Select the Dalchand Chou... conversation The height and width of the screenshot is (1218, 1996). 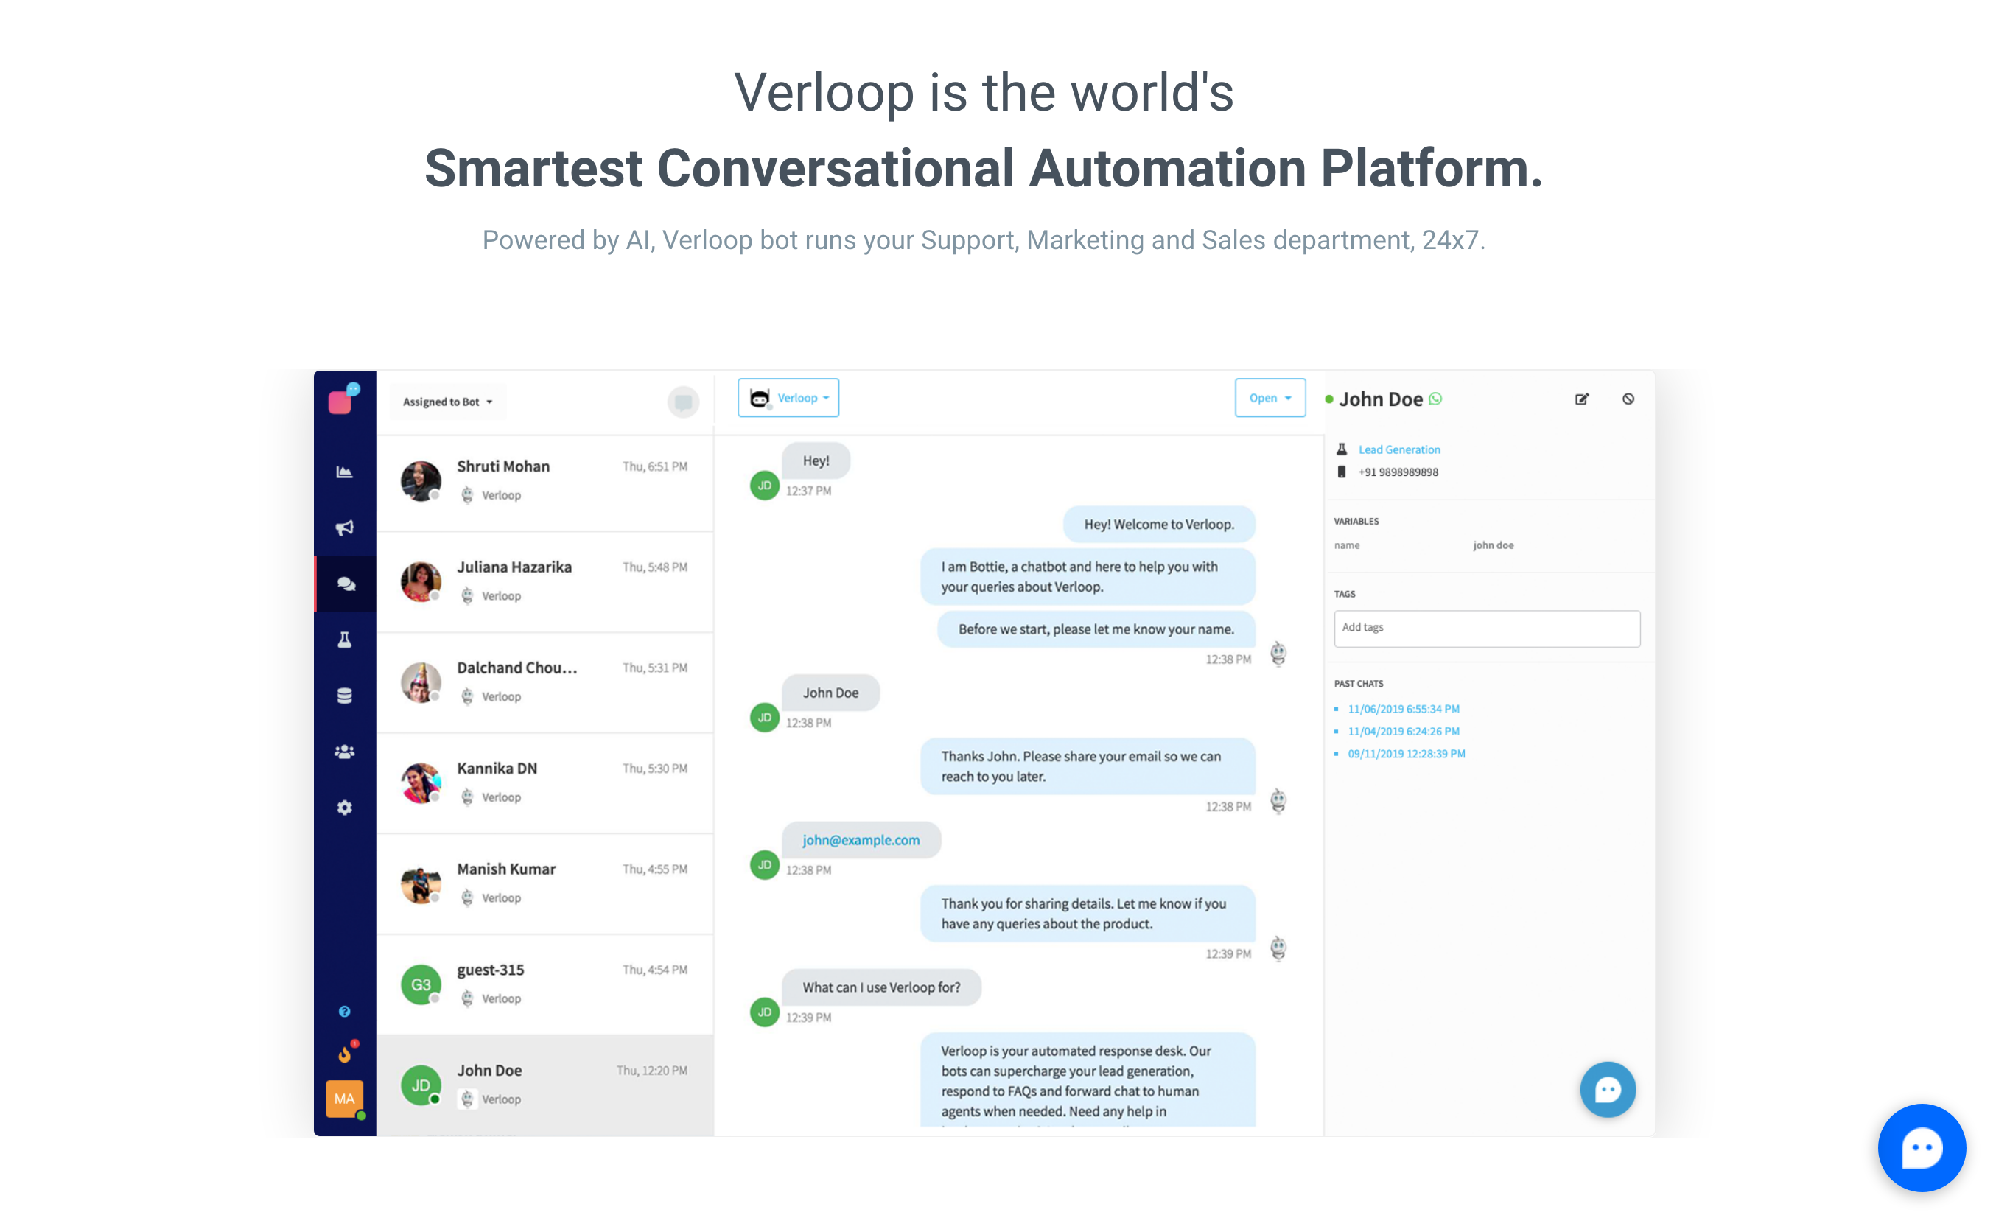tap(546, 684)
